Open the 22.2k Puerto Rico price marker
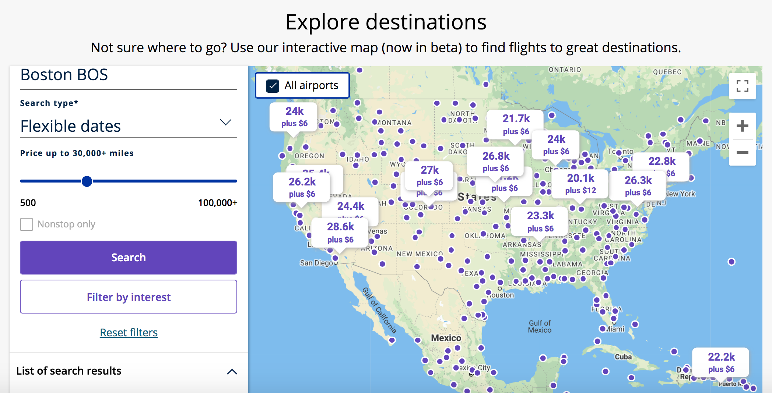The image size is (772, 393). [x=721, y=362]
